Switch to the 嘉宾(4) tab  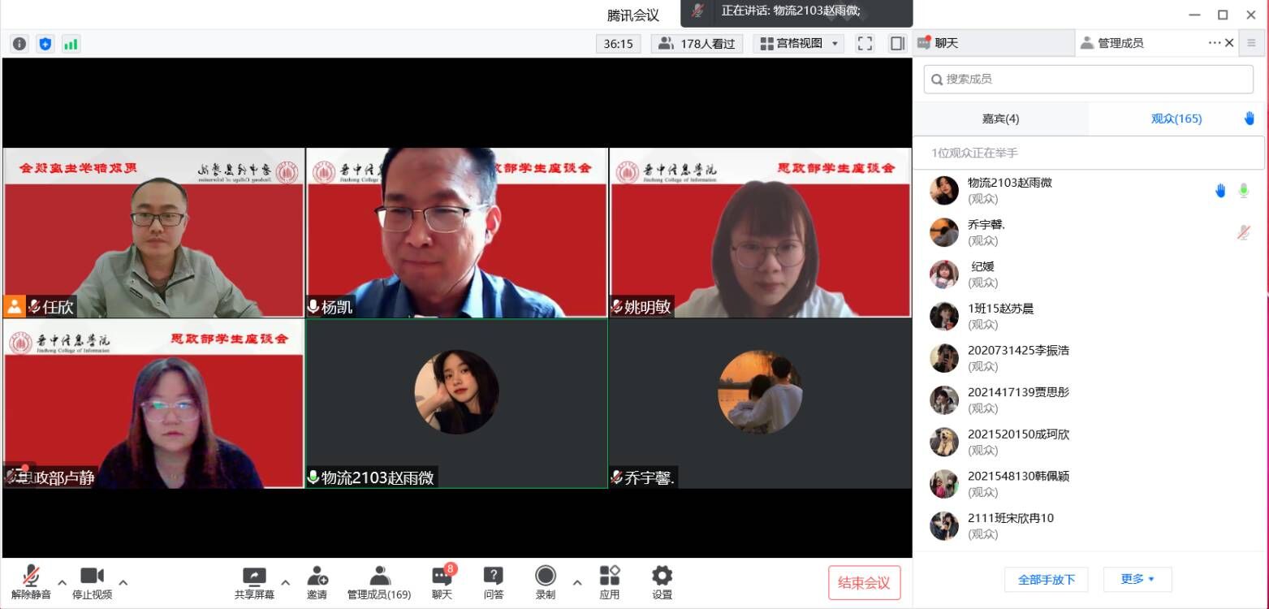click(x=999, y=119)
